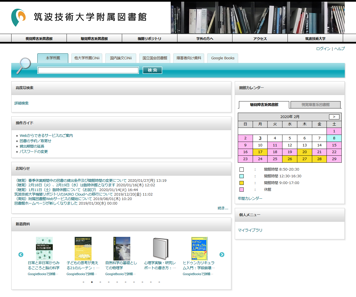
Task: Open 学外の方へ navigation menu
Action: (x=205, y=38)
